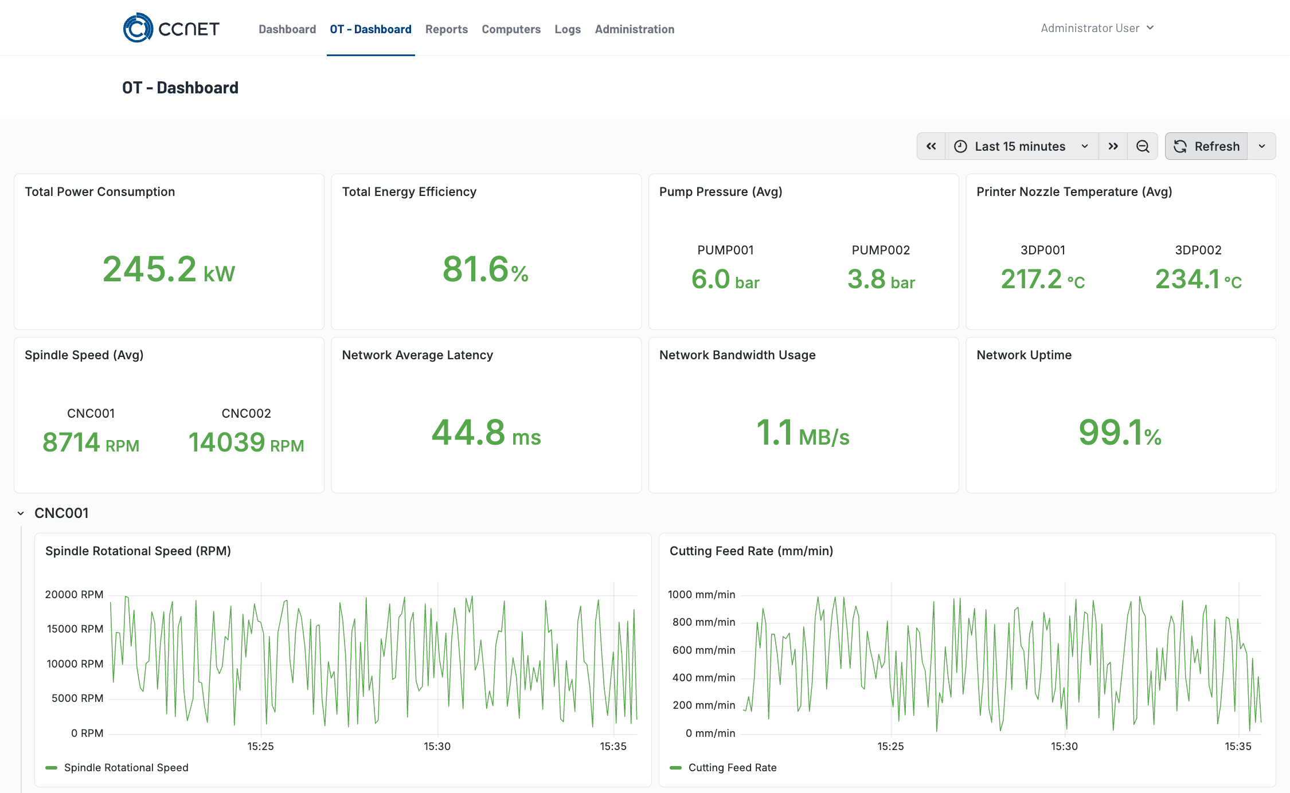Shift time range forward with double-right arrows
1290x793 pixels.
1113,146
